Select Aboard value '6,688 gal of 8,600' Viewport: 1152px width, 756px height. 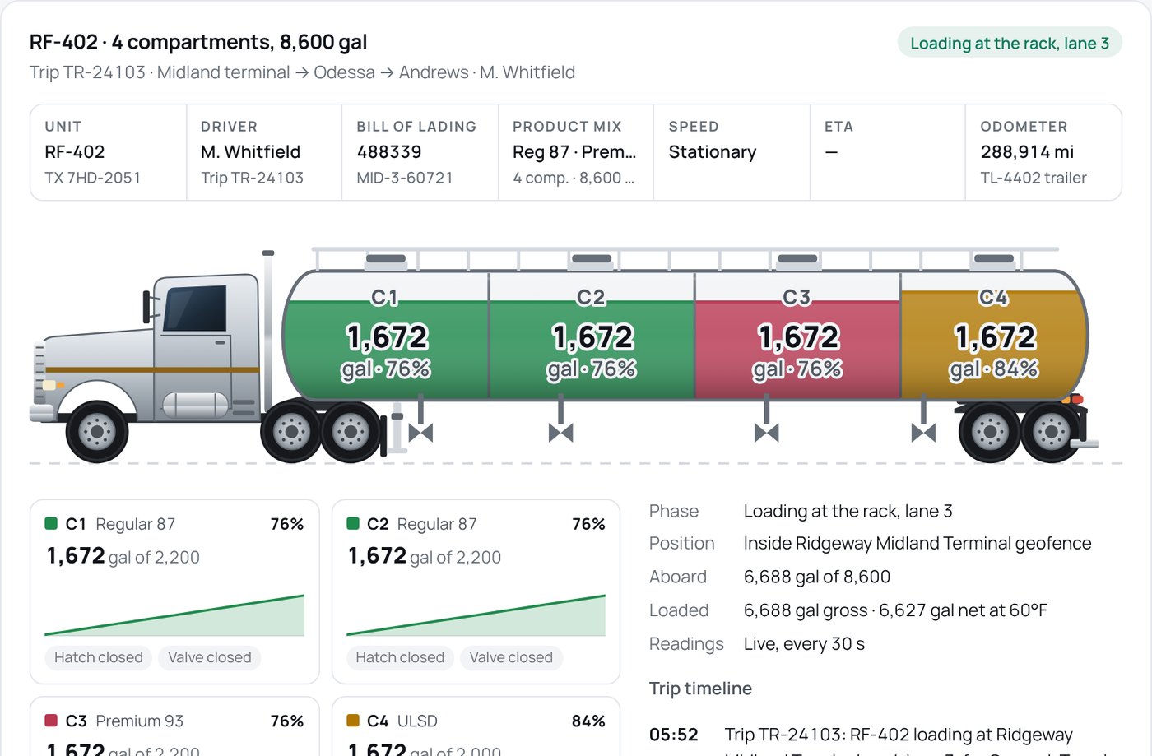coord(817,577)
